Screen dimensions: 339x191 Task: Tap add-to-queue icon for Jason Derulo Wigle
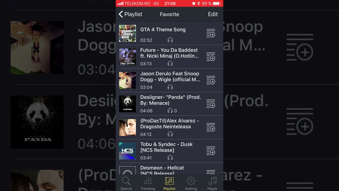[x=211, y=80]
